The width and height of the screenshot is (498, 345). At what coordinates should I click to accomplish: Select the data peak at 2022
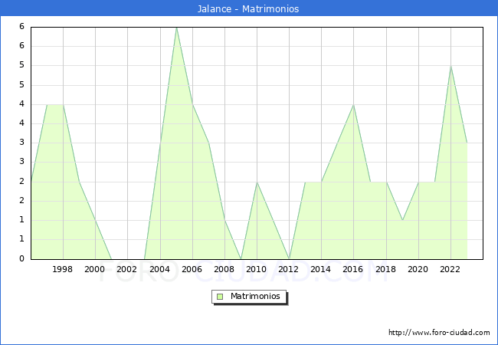click(450, 67)
